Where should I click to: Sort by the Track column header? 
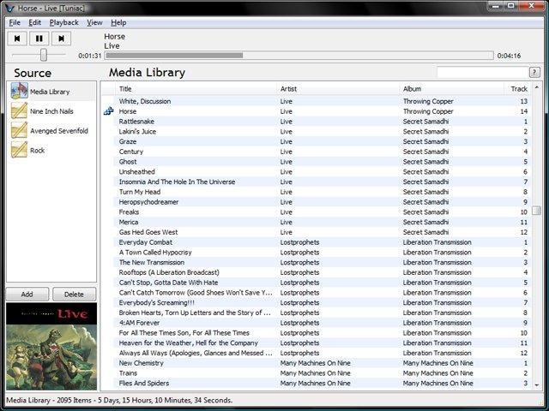[517, 89]
